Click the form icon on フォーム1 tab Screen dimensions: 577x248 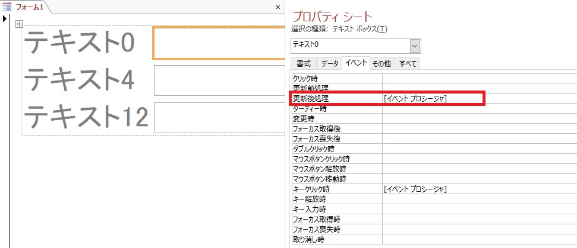coord(7,7)
